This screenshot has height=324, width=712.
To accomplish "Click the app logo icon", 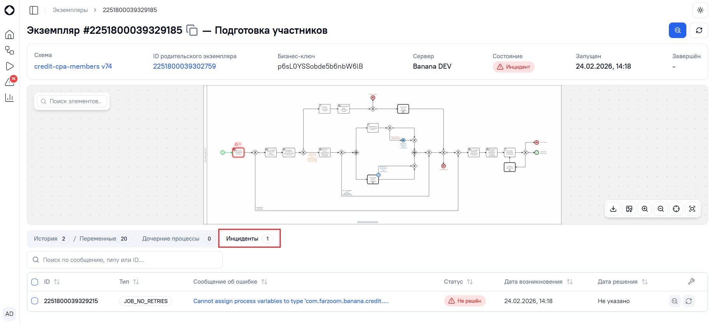I will point(9,10).
